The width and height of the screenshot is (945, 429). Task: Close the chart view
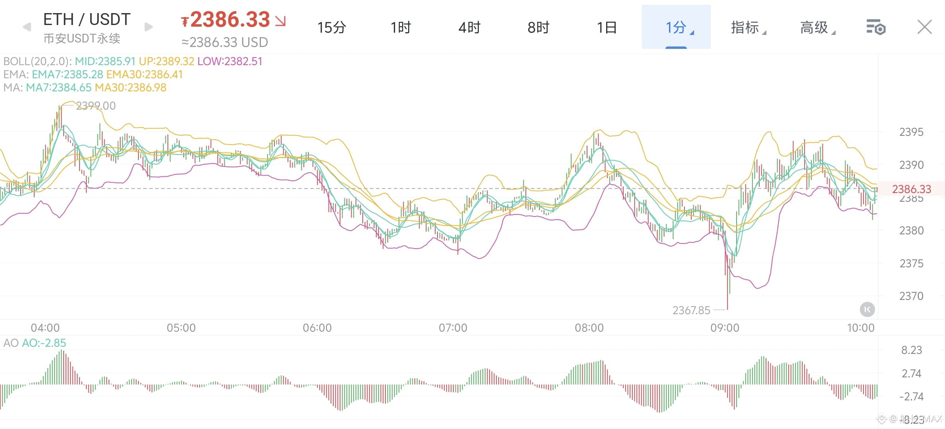[924, 27]
